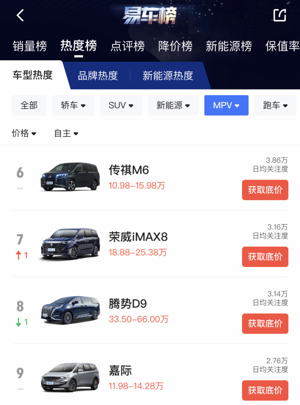Switch to the 新能源热度 sub-tab
The image size is (300, 405).
[168, 76]
